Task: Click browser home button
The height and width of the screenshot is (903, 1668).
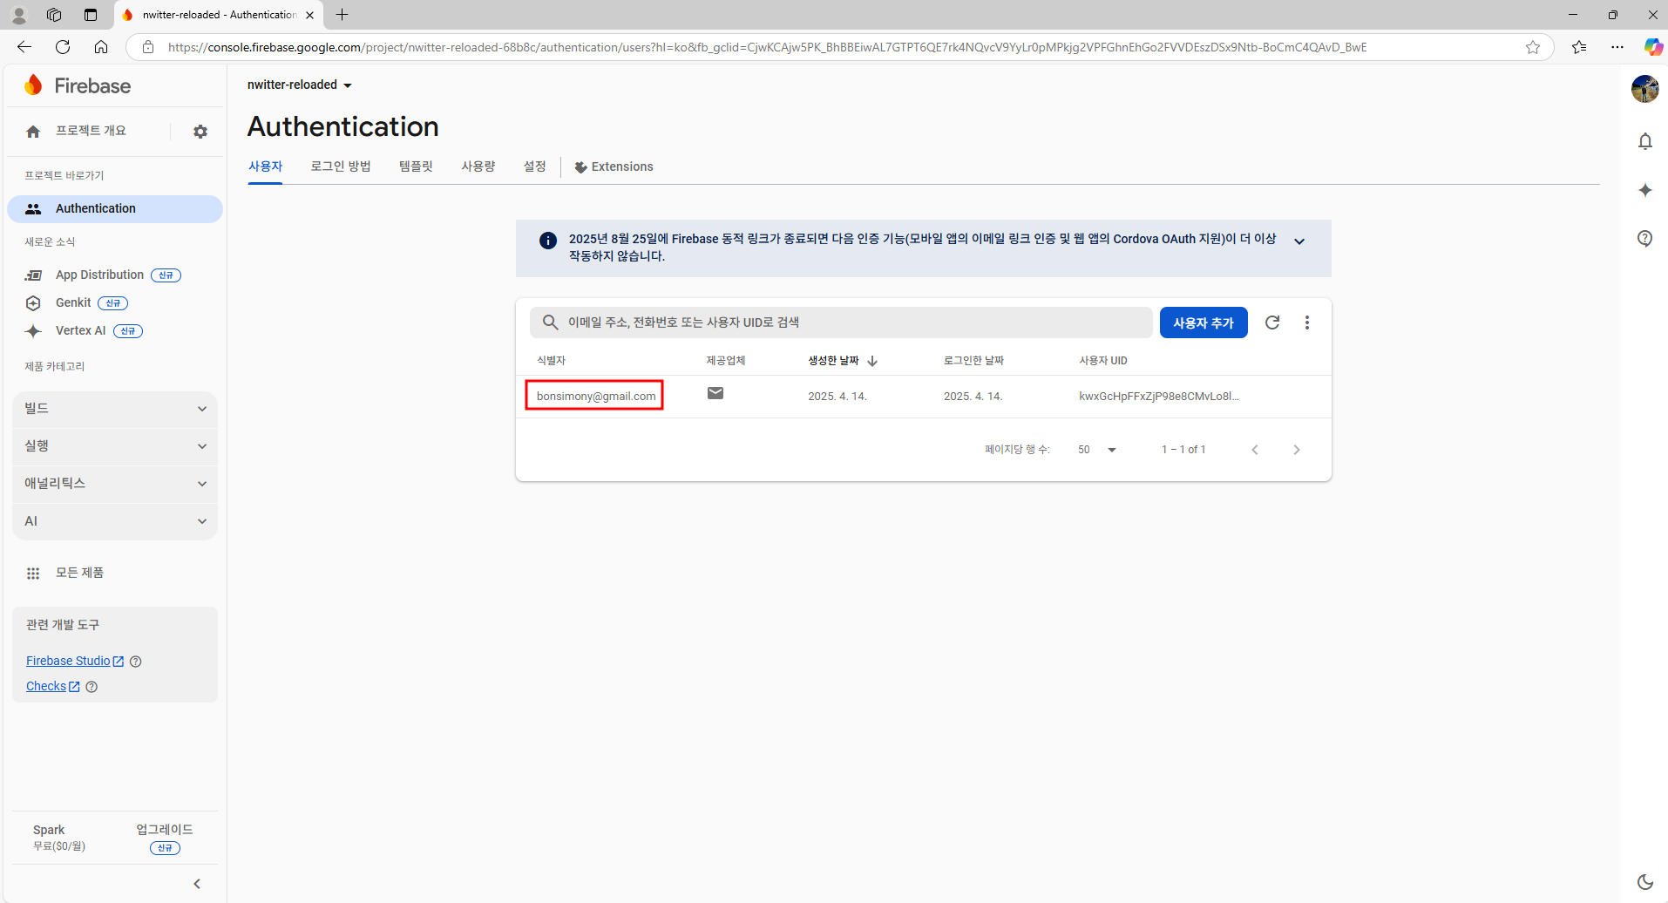Action: coord(101,47)
